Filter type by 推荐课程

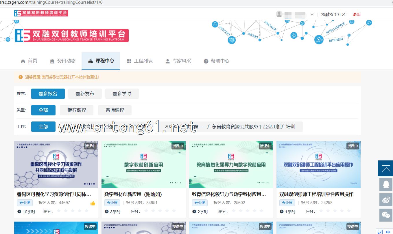point(77,110)
